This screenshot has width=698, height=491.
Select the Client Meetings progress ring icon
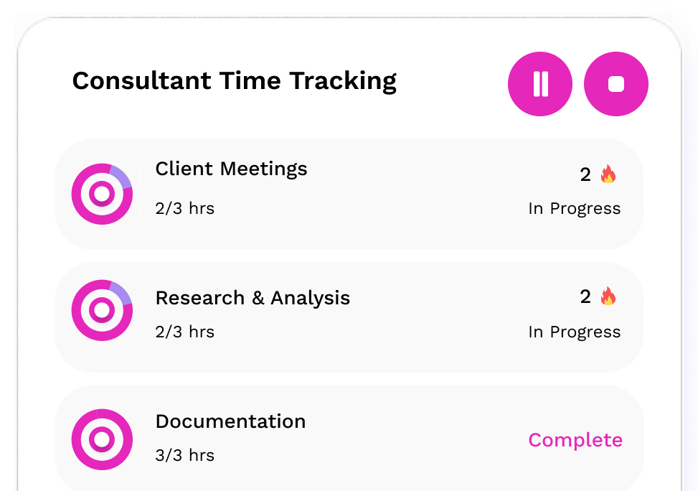(102, 193)
